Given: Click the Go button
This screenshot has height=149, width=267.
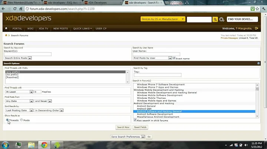Looking at the screenshot, I should tap(149, 136).
